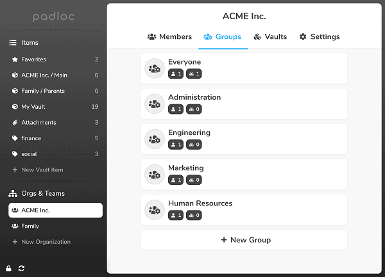Open the Marketing group
This screenshot has width=385, height=277.
244,175
